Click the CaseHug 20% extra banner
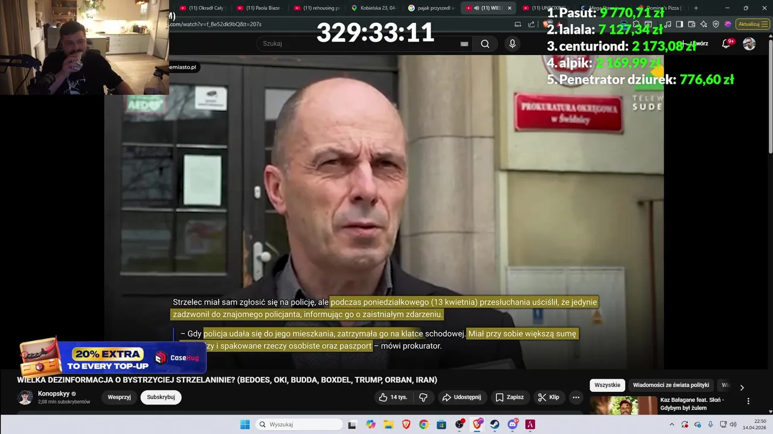 113,357
